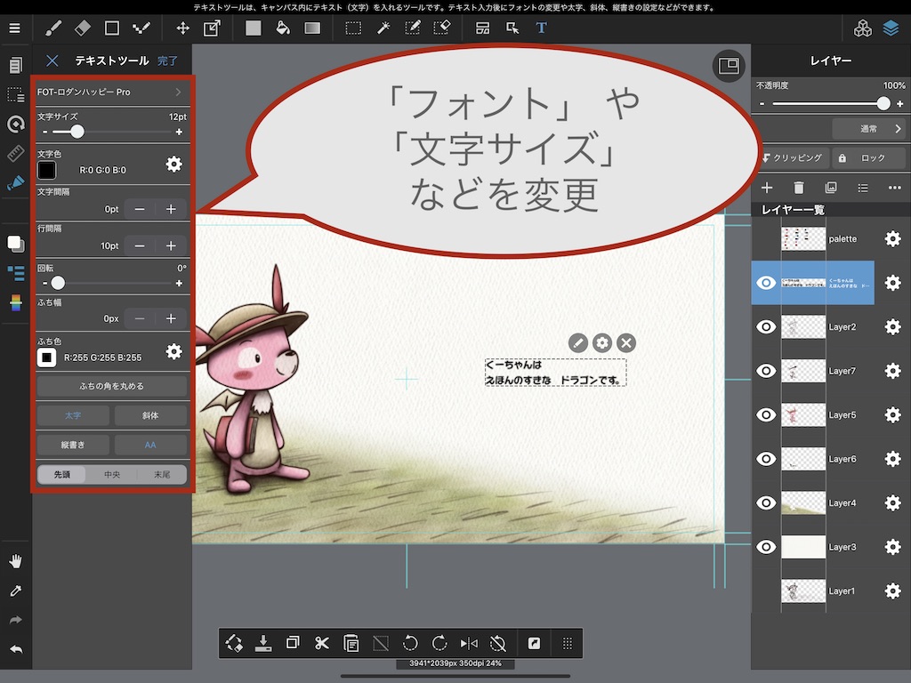Toggle visibility of Layer5

click(x=766, y=415)
